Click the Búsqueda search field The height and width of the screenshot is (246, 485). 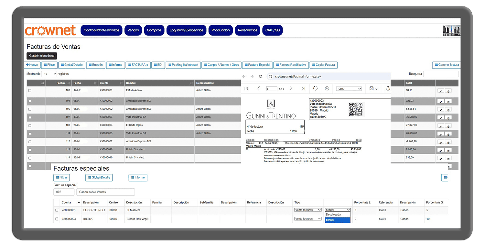(x=440, y=74)
